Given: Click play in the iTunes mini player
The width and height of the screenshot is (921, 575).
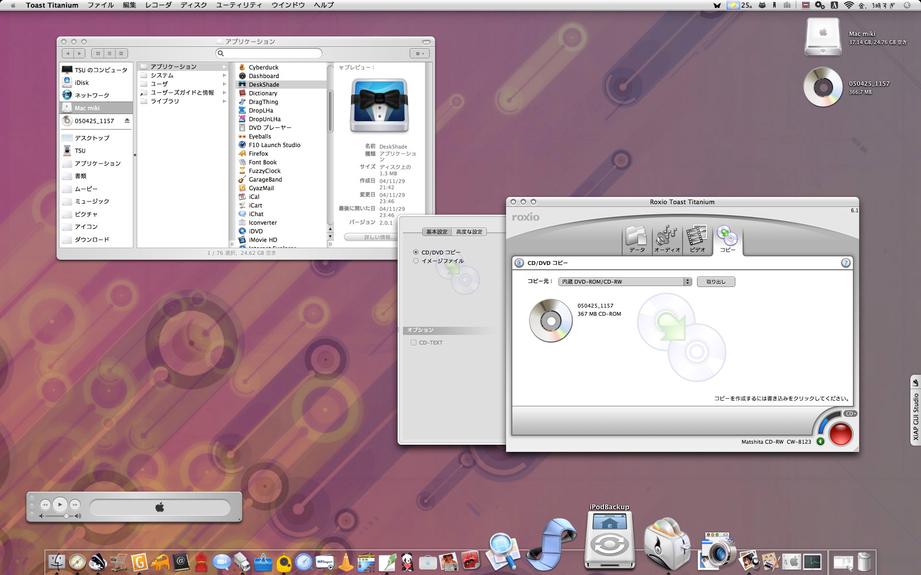Looking at the screenshot, I should [x=60, y=504].
